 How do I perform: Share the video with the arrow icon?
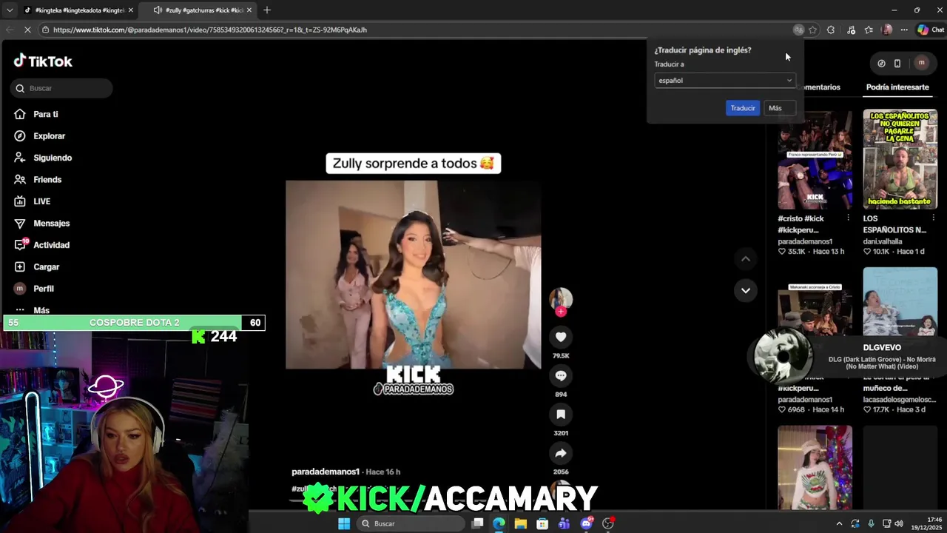coord(561,453)
